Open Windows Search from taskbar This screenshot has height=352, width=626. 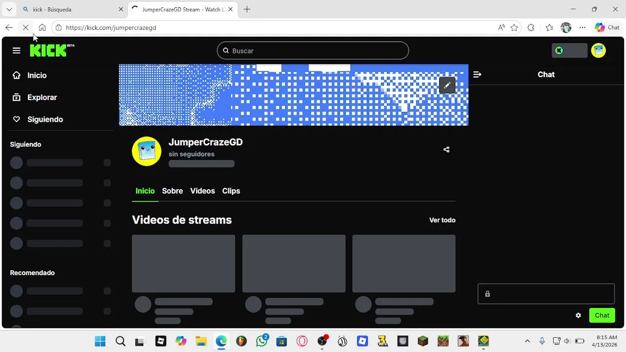coord(120,341)
